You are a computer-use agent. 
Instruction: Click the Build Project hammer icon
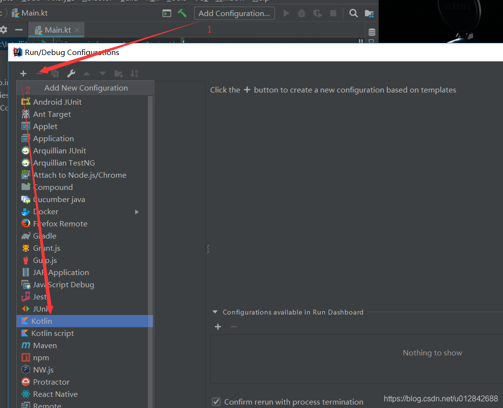coord(182,13)
